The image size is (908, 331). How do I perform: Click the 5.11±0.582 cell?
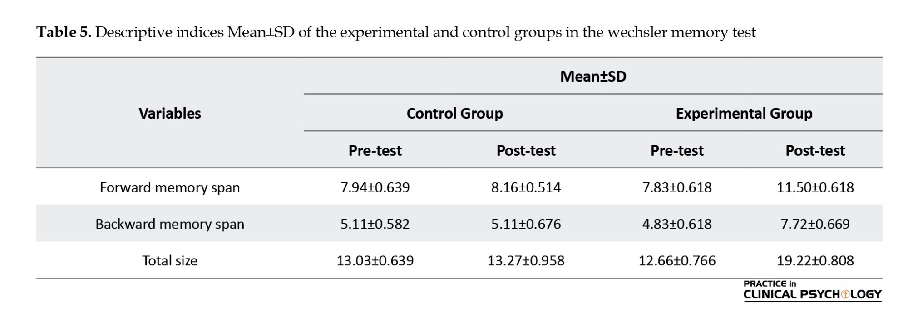click(375, 224)
